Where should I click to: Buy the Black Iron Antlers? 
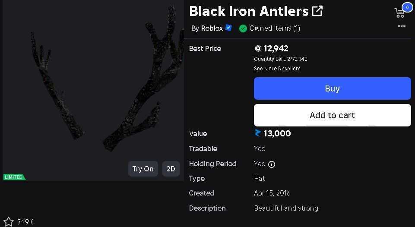pyautogui.click(x=332, y=88)
